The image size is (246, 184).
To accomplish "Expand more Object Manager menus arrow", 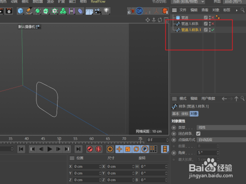I will pos(237,10).
